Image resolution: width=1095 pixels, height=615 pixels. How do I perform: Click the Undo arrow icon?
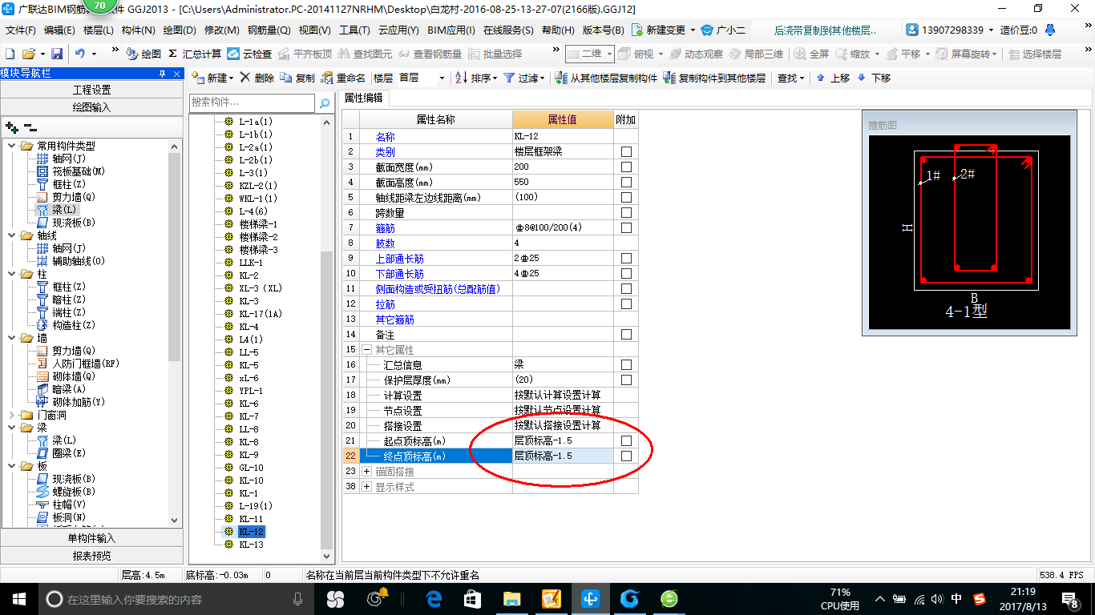point(80,54)
